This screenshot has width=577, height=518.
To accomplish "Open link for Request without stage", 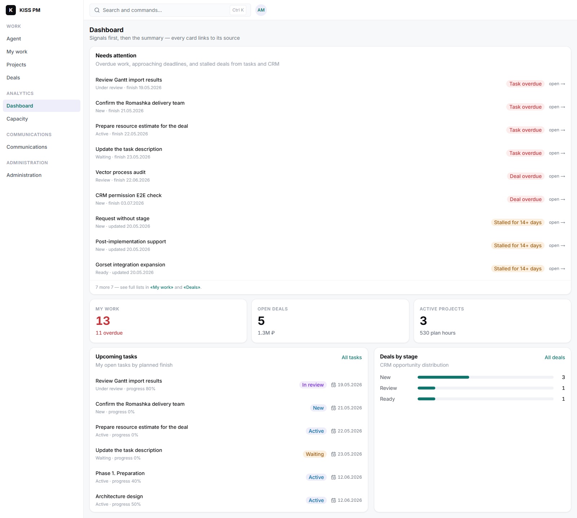I will pos(557,222).
